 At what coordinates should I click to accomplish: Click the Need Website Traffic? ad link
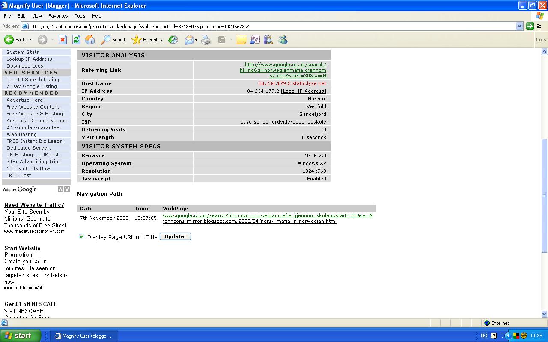pos(34,205)
